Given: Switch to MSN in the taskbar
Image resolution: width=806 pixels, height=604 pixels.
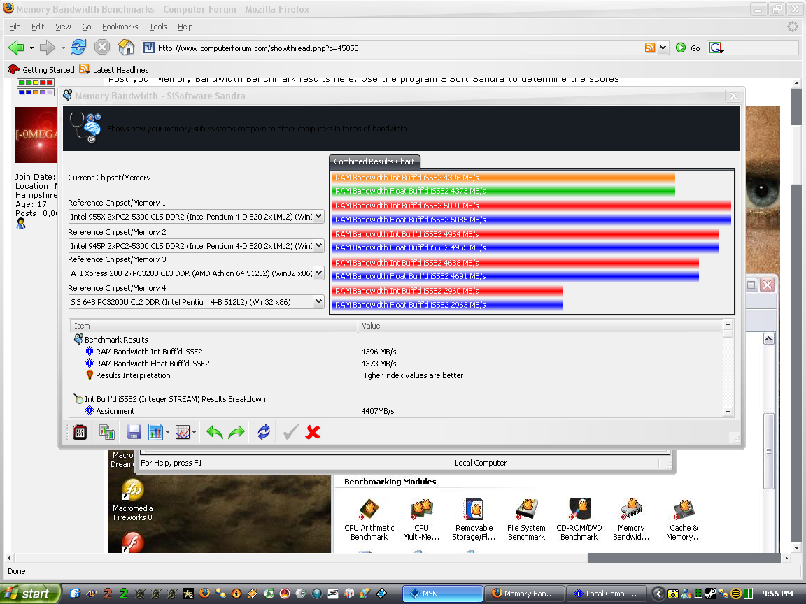Looking at the screenshot, I should click(443, 594).
